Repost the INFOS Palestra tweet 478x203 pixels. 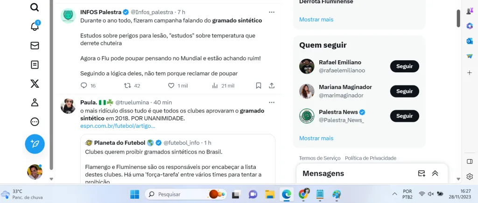click(x=127, y=86)
